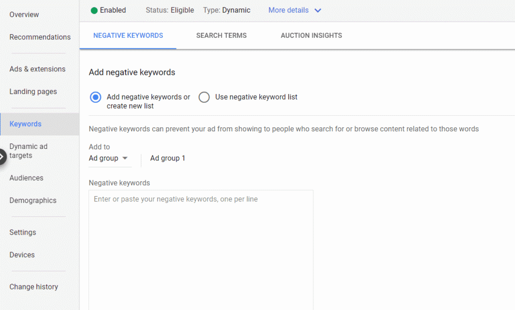Image resolution: width=515 pixels, height=310 pixels.
Task: Open the AUCTION INSIGHTS tab
Action: [311, 35]
